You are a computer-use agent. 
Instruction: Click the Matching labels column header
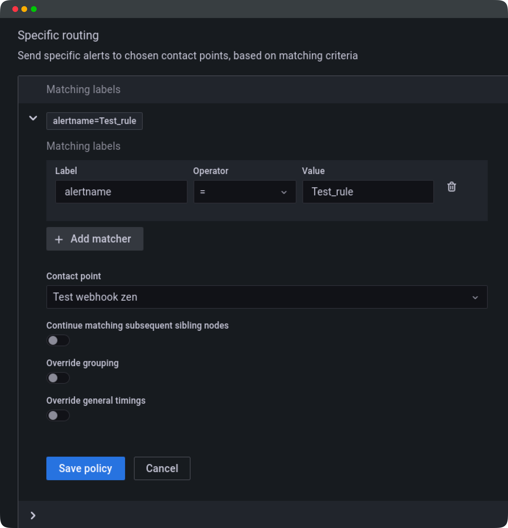coord(83,89)
